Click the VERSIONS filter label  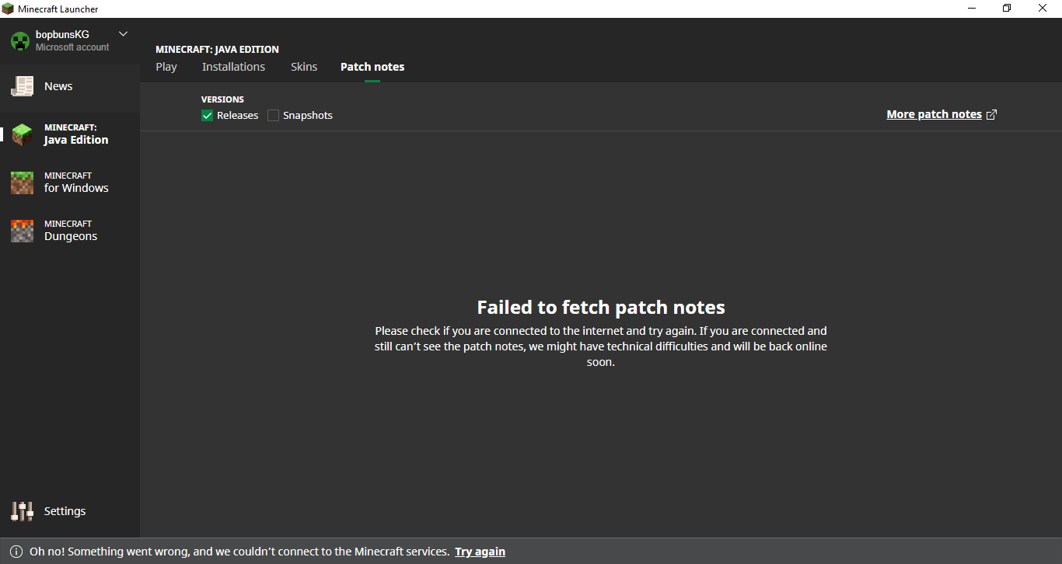pyautogui.click(x=222, y=99)
